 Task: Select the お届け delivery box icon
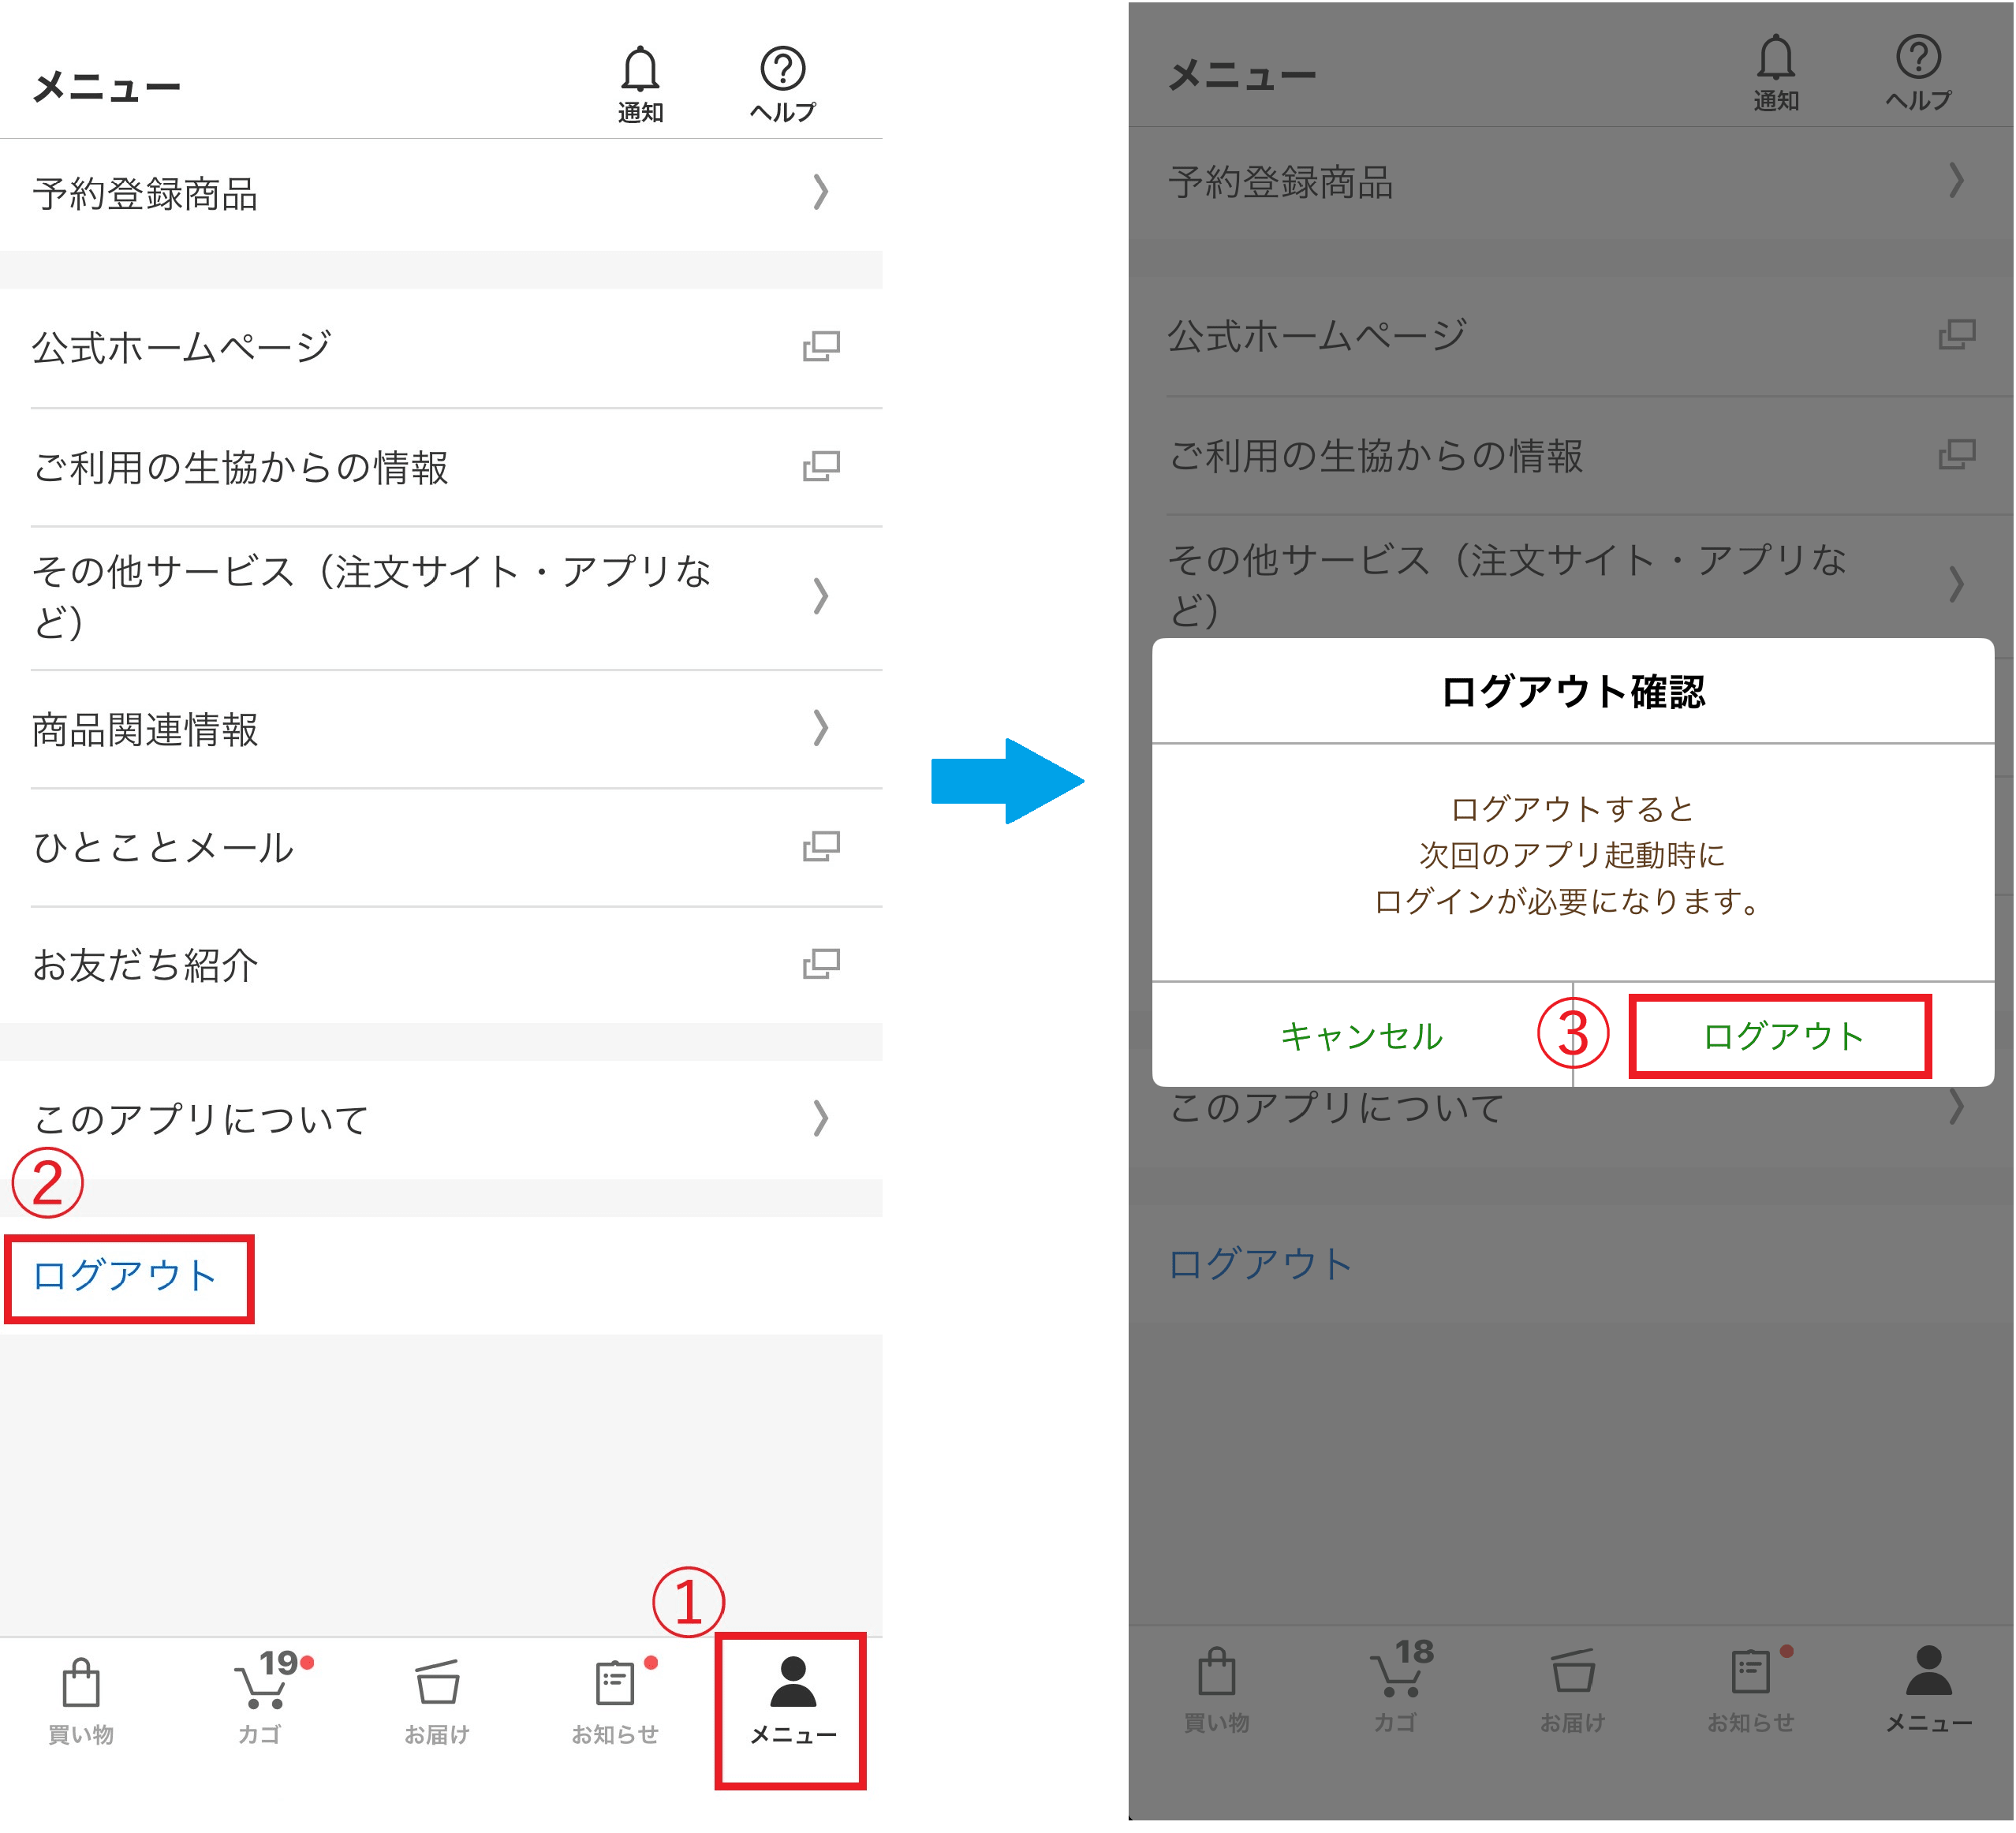click(437, 1683)
